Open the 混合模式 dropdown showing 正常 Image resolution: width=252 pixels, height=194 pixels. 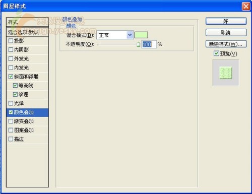[x=115, y=35]
